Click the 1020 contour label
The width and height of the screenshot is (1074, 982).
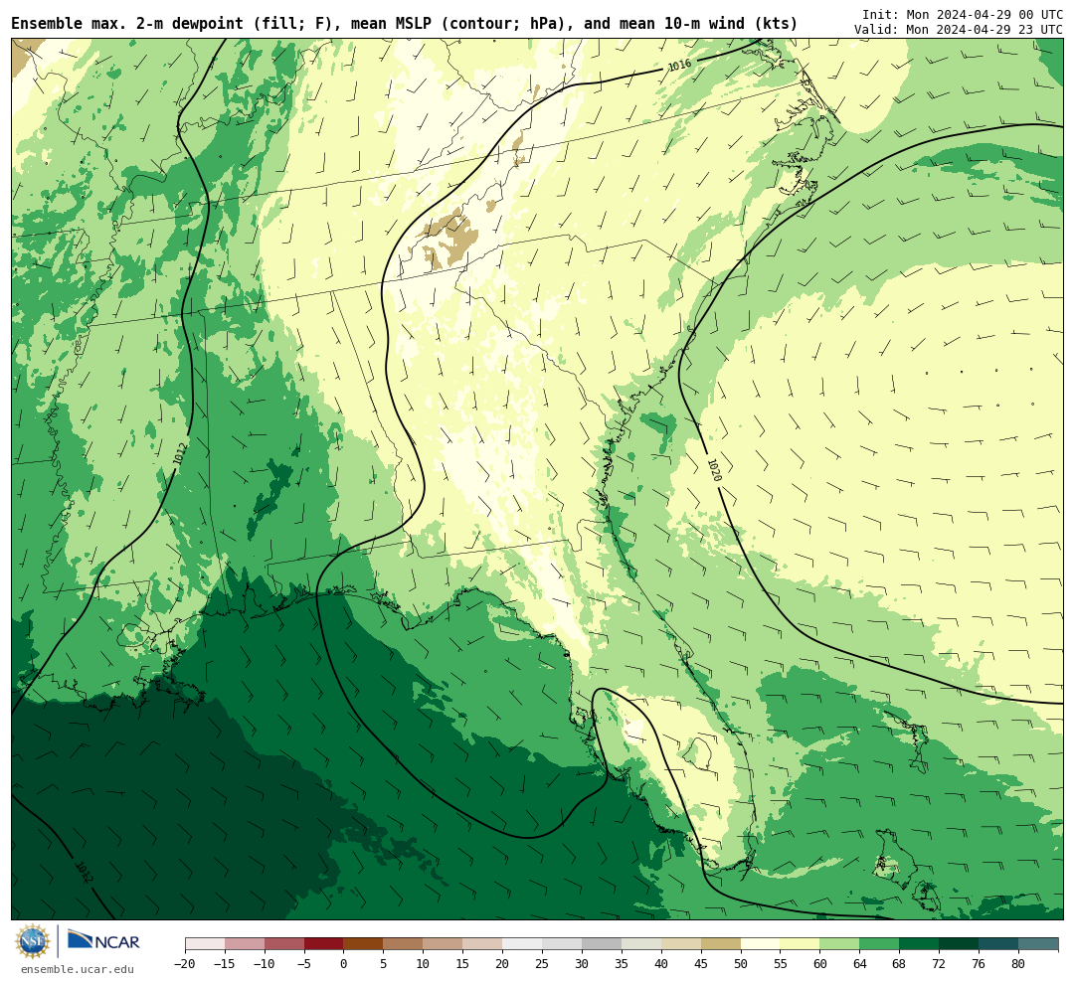pos(714,470)
